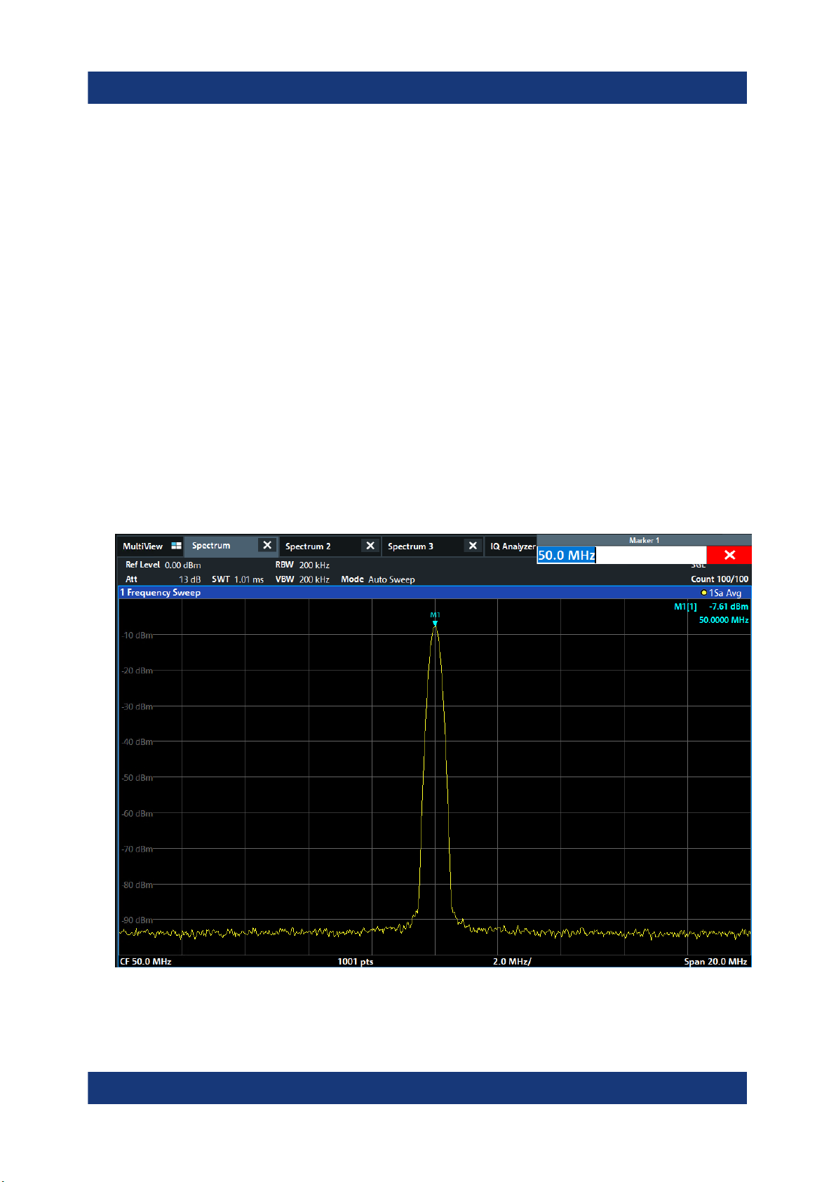Close the Spectrum 3 tab

(473, 546)
